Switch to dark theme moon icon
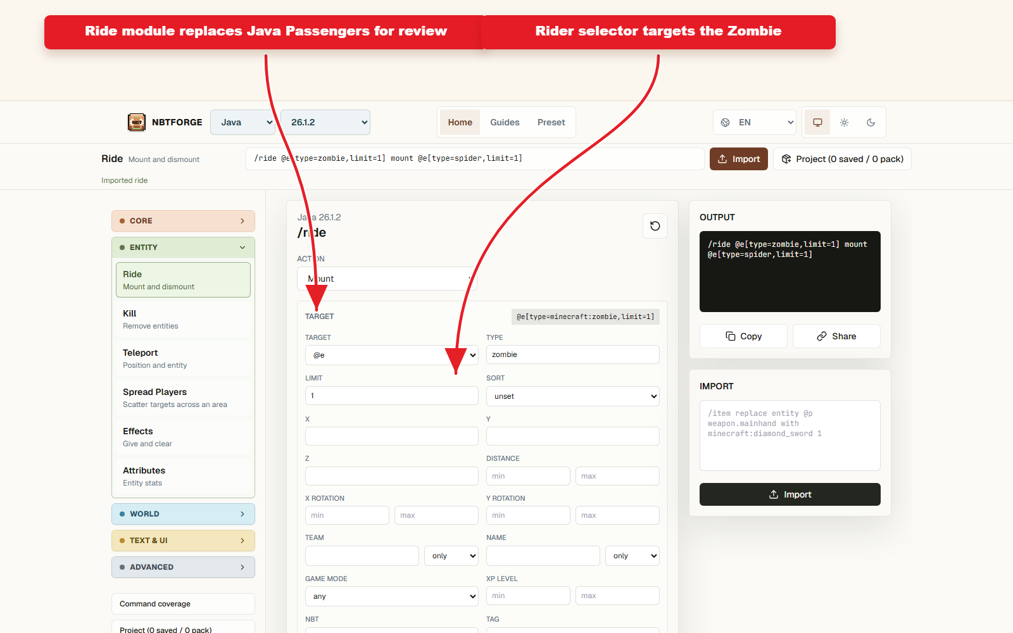The width and height of the screenshot is (1013, 633). [871, 122]
